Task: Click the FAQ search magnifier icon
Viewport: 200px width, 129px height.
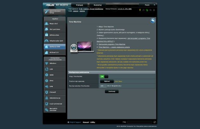Action: point(155,122)
